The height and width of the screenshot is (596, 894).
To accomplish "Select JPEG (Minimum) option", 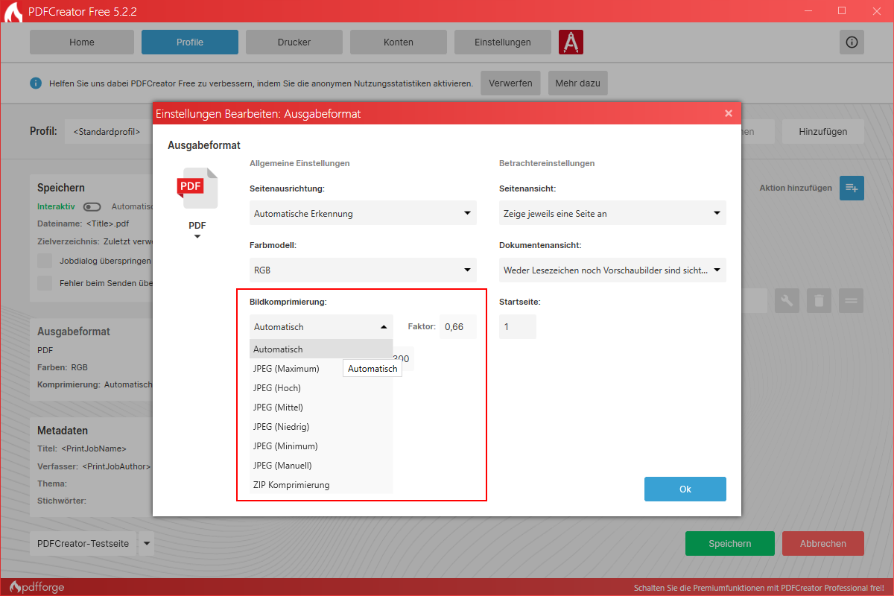I will pyautogui.click(x=321, y=446).
